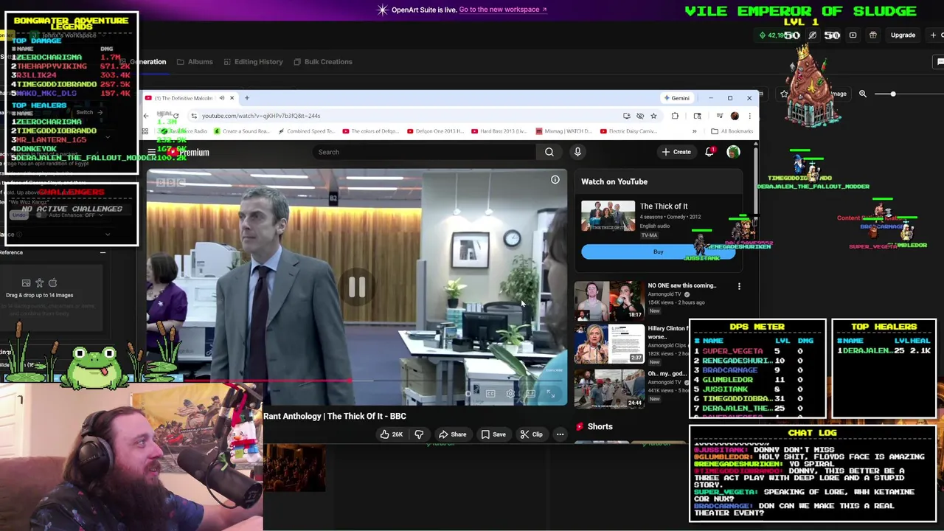
Task: Click video icon in OpenArt header
Action: coord(853,35)
